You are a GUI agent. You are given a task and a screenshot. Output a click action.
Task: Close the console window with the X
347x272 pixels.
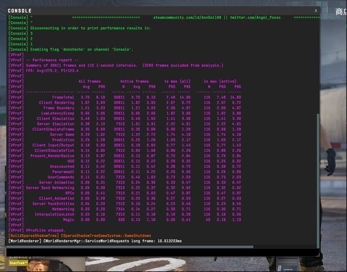pos(316,11)
